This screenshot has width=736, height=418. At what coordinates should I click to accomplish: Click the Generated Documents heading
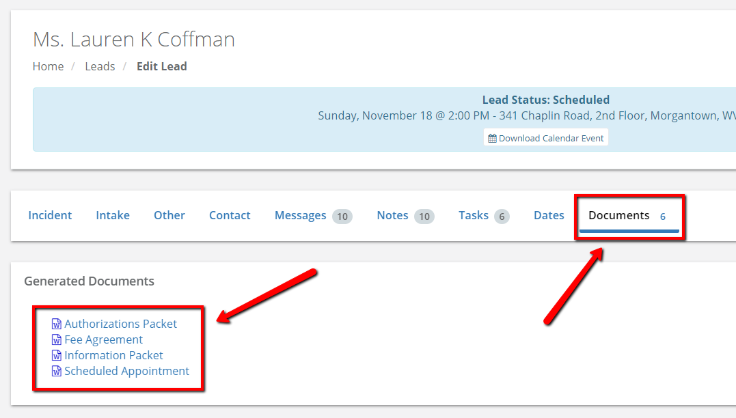[90, 281]
